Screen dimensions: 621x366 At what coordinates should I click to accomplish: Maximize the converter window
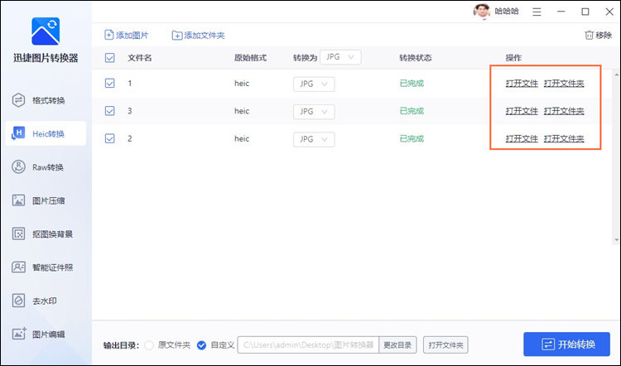pyautogui.click(x=585, y=12)
